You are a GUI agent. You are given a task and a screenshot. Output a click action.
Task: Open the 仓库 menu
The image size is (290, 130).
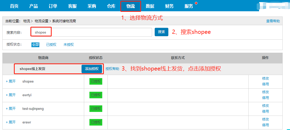pyautogui.click(x=111, y=6)
